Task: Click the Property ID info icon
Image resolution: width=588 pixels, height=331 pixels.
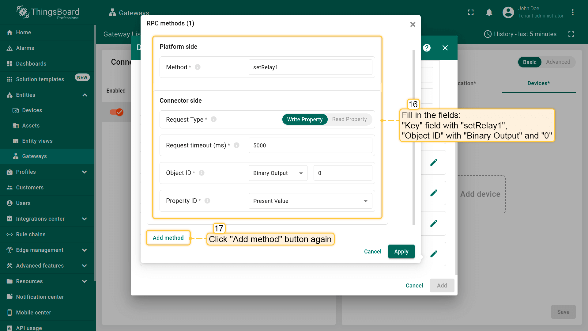Action: 207,201
